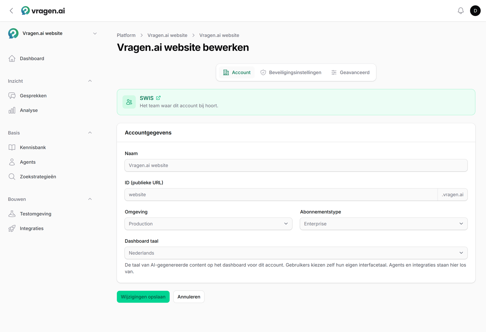Viewport: 486px width, 332px height.
Task: Click the building icon on Account tab
Action: pos(226,72)
